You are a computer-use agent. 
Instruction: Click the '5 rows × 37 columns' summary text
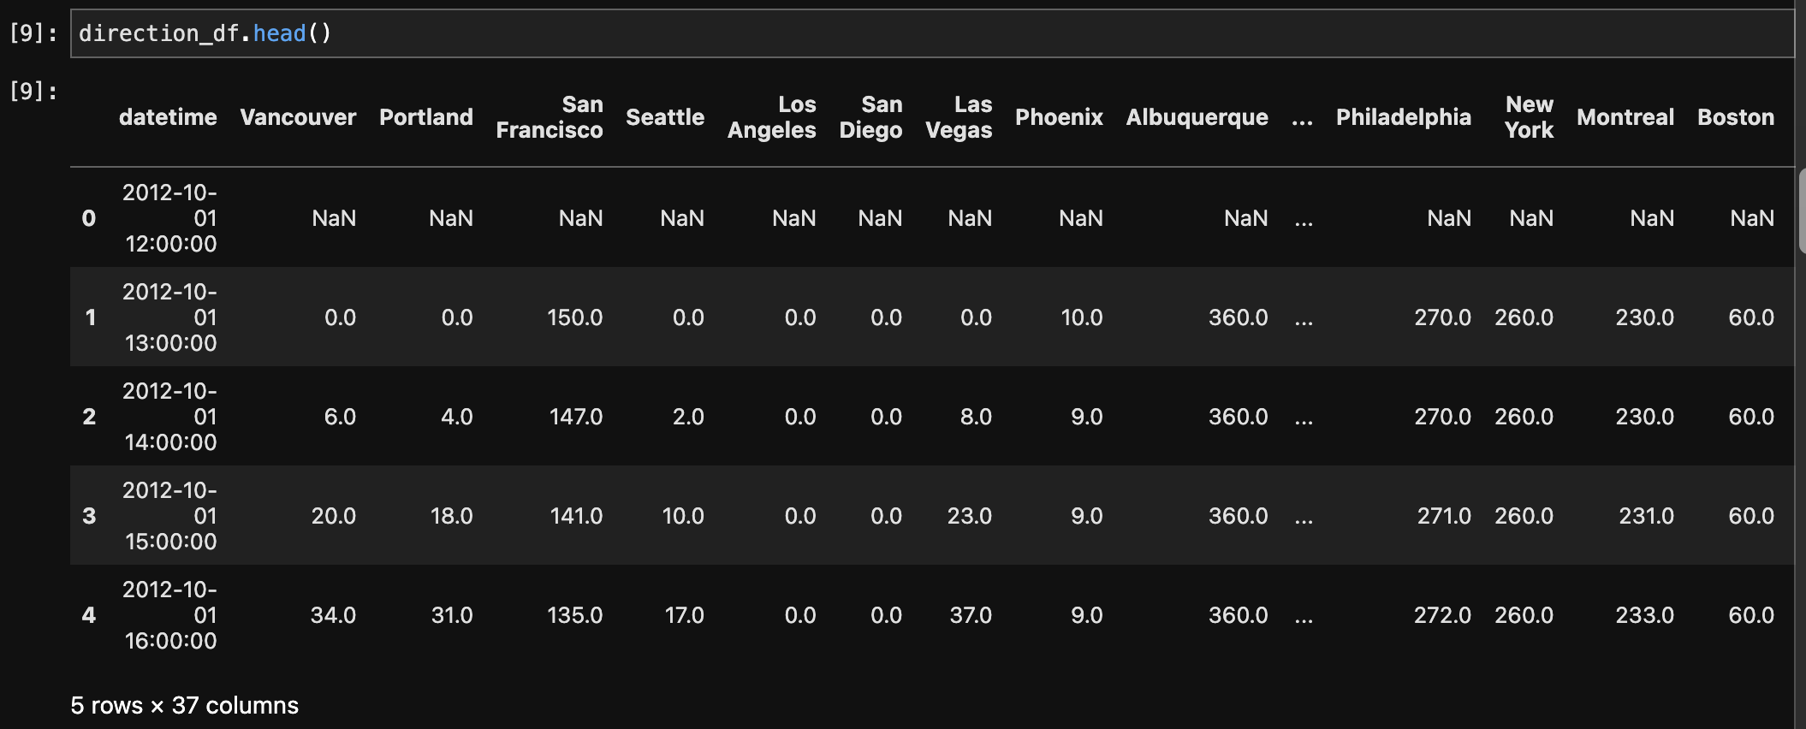(x=185, y=706)
